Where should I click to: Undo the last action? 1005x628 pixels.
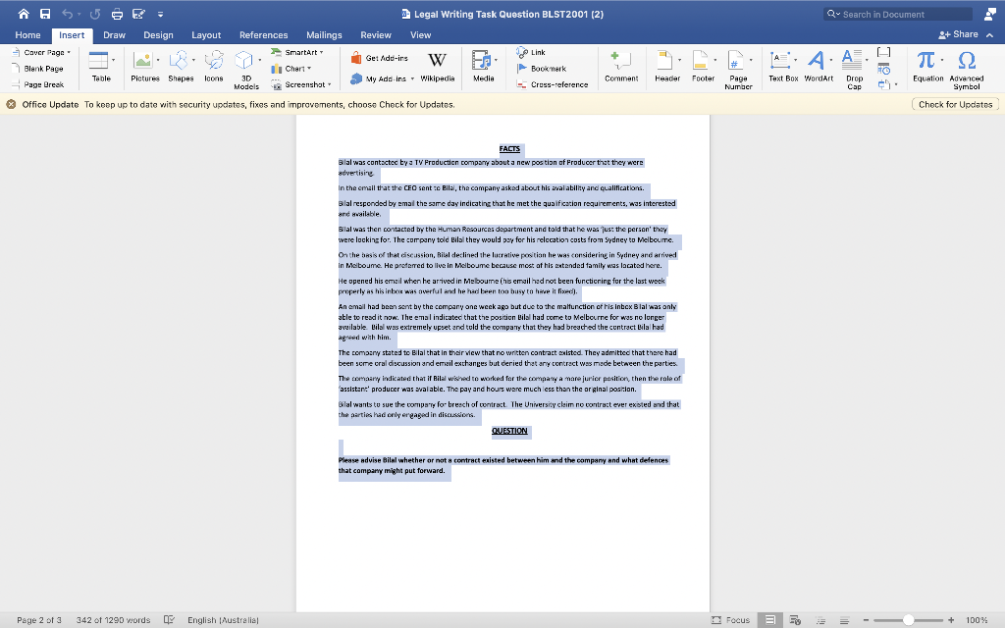pos(67,14)
